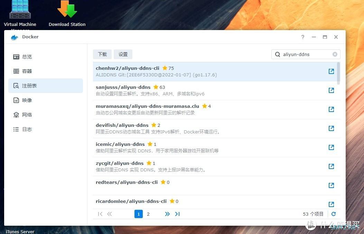
Task: Open 日志 log section
Action: click(46, 129)
